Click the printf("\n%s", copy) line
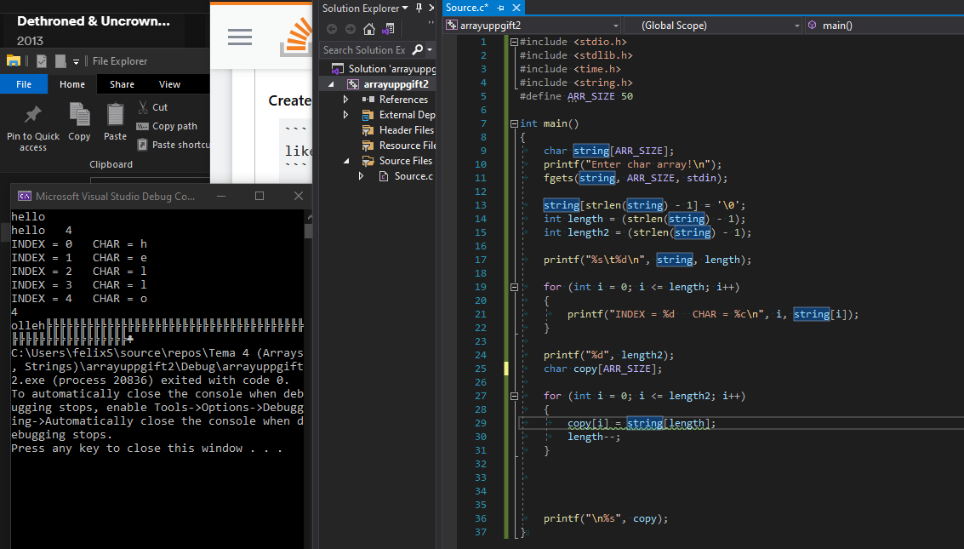The height and width of the screenshot is (549, 964). point(606,518)
